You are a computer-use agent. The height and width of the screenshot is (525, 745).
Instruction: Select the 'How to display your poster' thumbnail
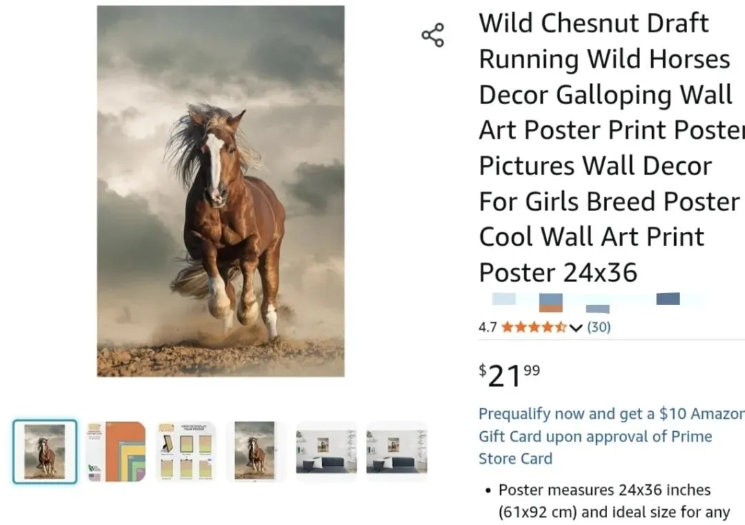pos(186,451)
